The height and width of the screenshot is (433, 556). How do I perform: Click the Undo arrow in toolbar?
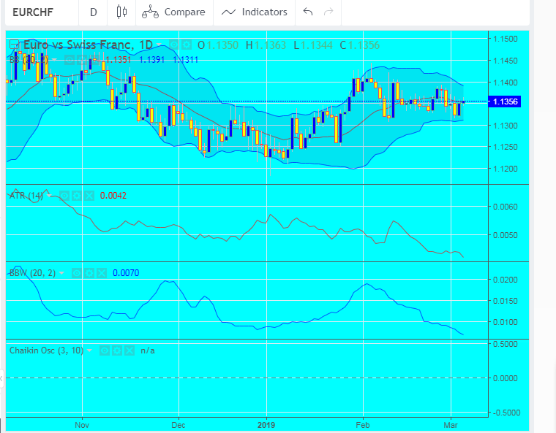(x=308, y=12)
